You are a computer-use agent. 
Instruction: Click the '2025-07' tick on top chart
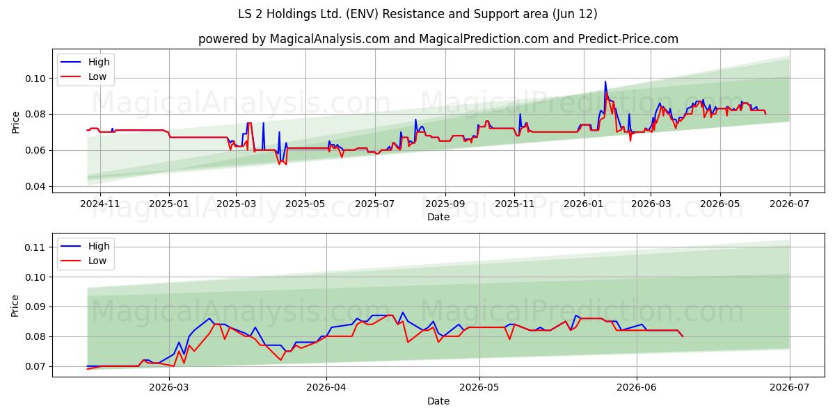(x=375, y=204)
